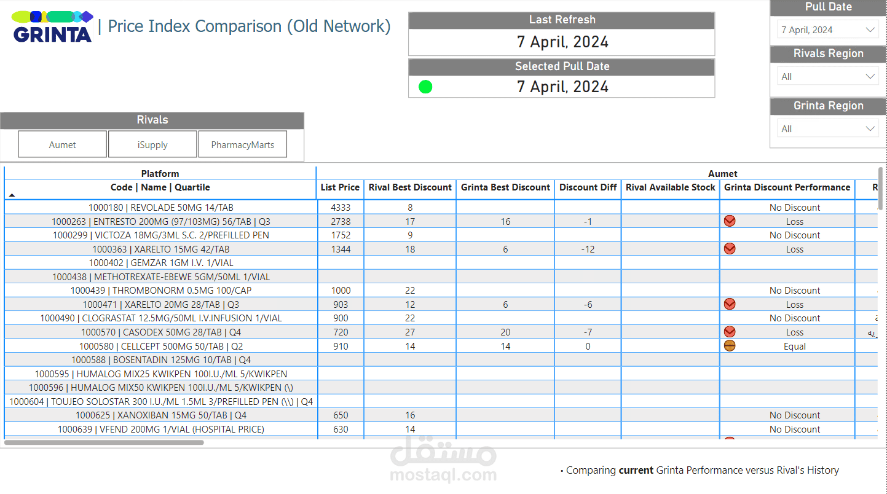Select row 1000595 | HUMALOG MIX25 KWIKPEN
The image size is (887, 494).
coord(161,374)
